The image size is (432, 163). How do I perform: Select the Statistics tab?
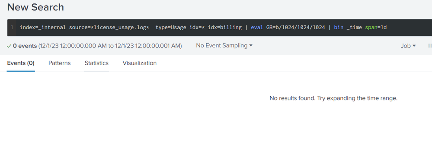pyautogui.click(x=96, y=63)
